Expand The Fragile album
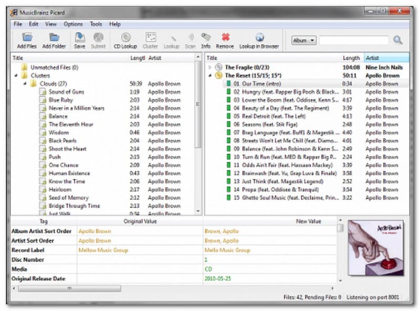Image resolution: width=420 pixels, height=311 pixels. [210, 67]
